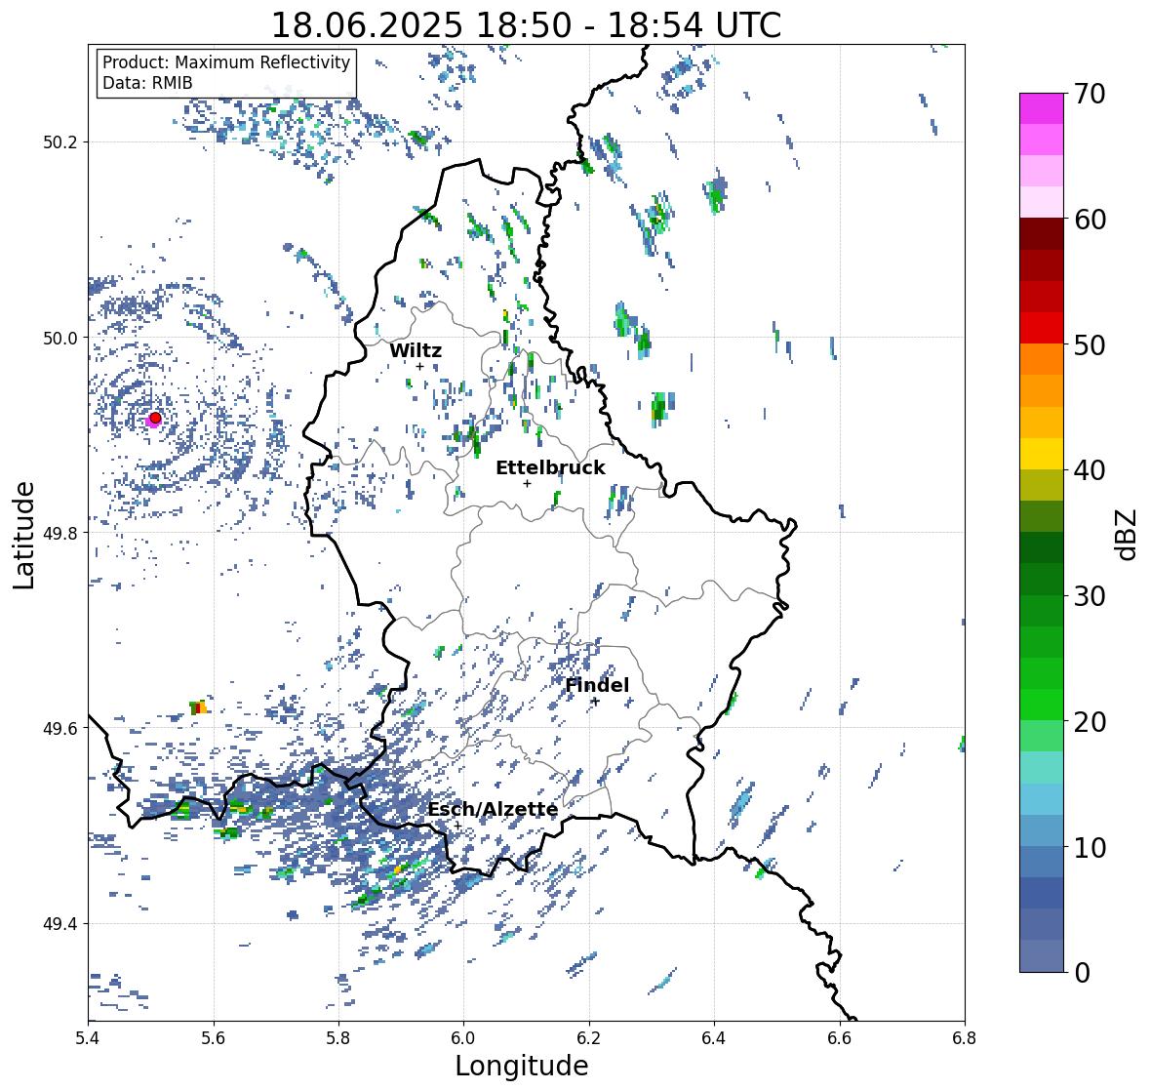Click the yellow 40 dBZ colorbar segment
This screenshot has height=1090, width=1150.
pyautogui.click(x=1042, y=454)
